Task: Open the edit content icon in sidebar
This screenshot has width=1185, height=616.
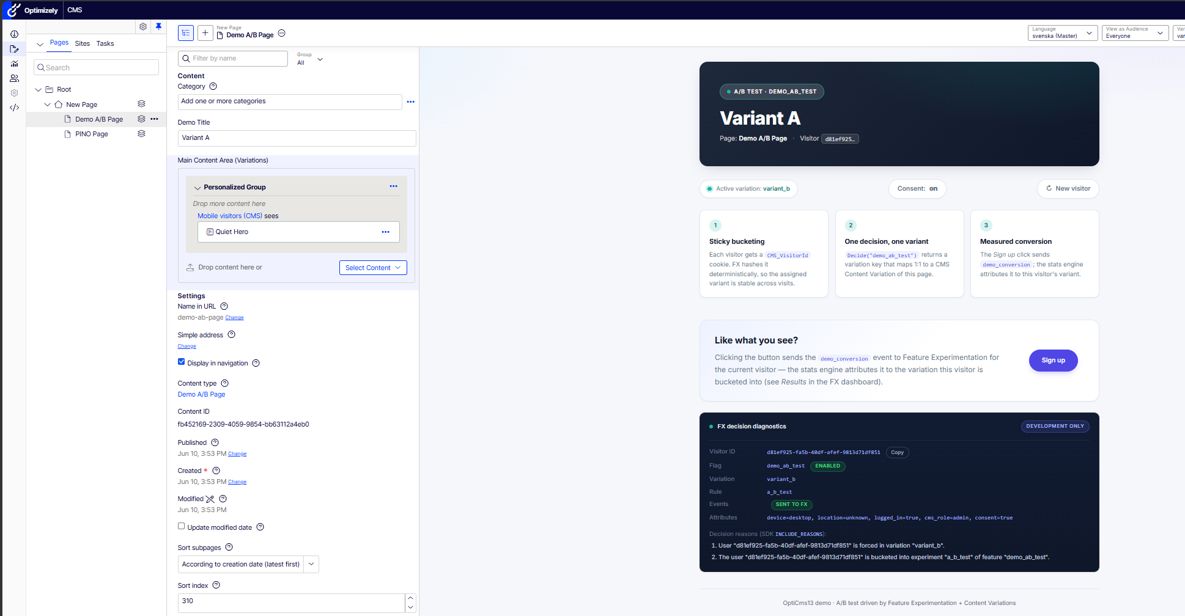Action: pyautogui.click(x=14, y=49)
